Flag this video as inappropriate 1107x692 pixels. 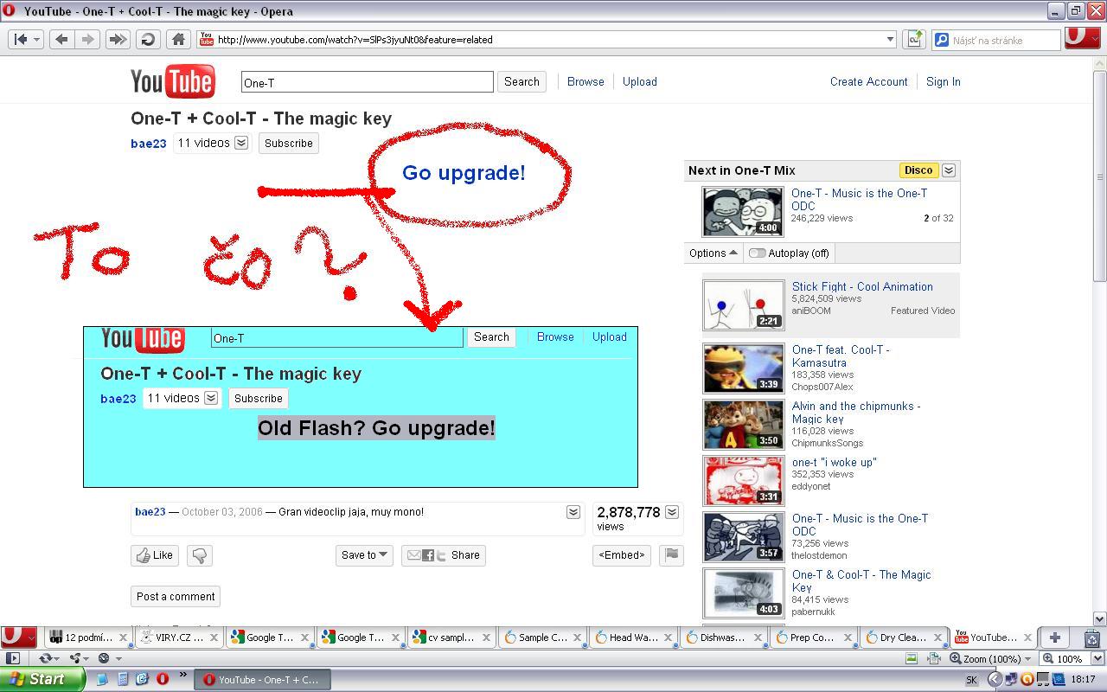(671, 555)
